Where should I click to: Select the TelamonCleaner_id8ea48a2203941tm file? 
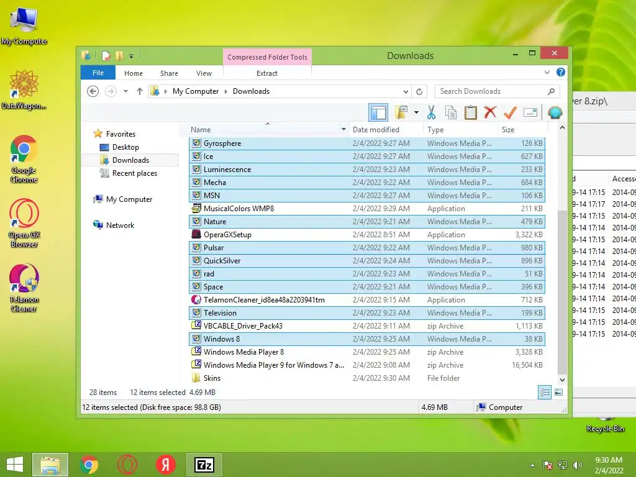[x=366, y=300]
